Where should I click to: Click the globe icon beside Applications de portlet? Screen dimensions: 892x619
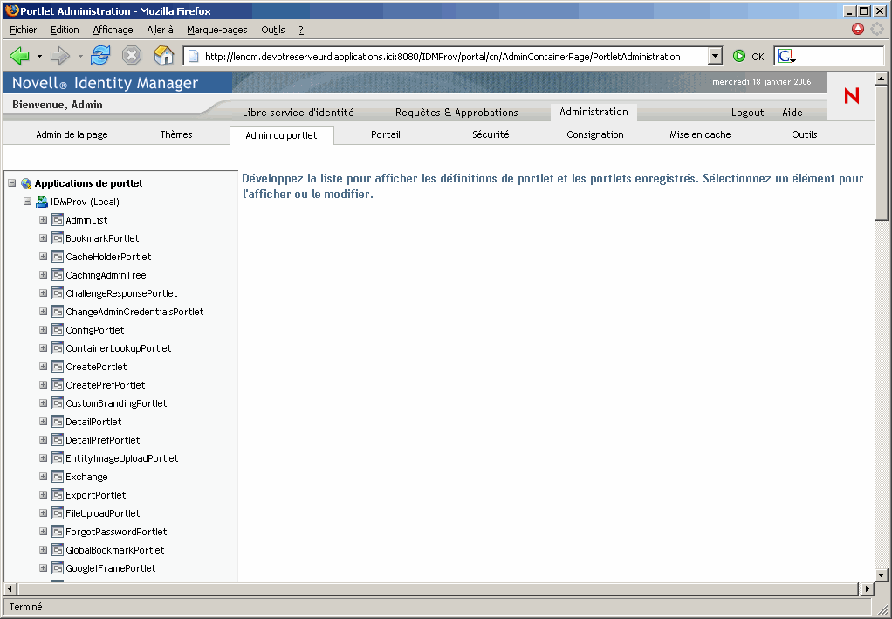pyautogui.click(x=26, y=183)
